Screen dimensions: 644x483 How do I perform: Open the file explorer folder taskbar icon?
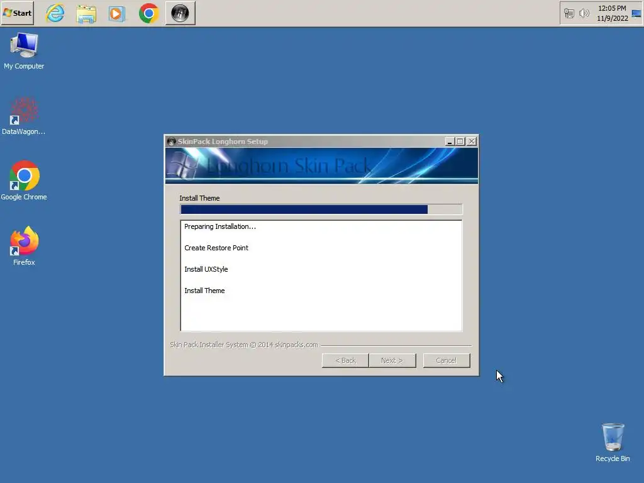click(86, 14)
